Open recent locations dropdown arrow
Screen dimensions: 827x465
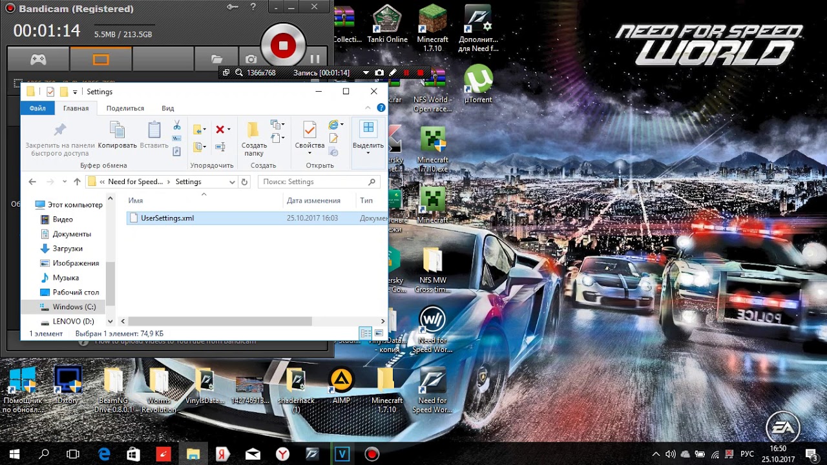click(x=65, y=182)
